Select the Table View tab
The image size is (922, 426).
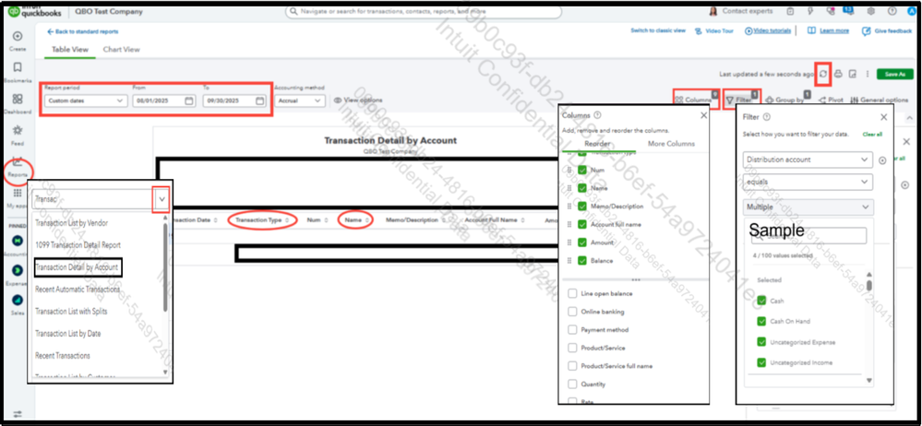click(70, 50)
